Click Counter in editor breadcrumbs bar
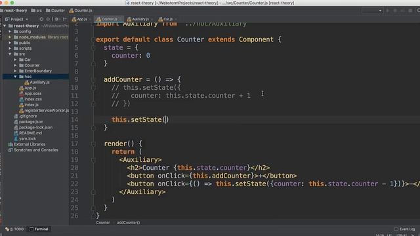The height and width of the screenshot is (236, 420). pos(103,223)
